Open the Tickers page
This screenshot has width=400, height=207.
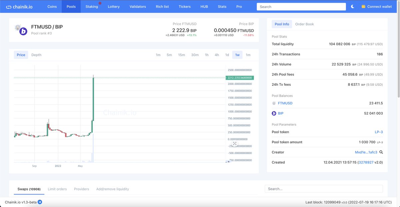[x=185, y=7]
